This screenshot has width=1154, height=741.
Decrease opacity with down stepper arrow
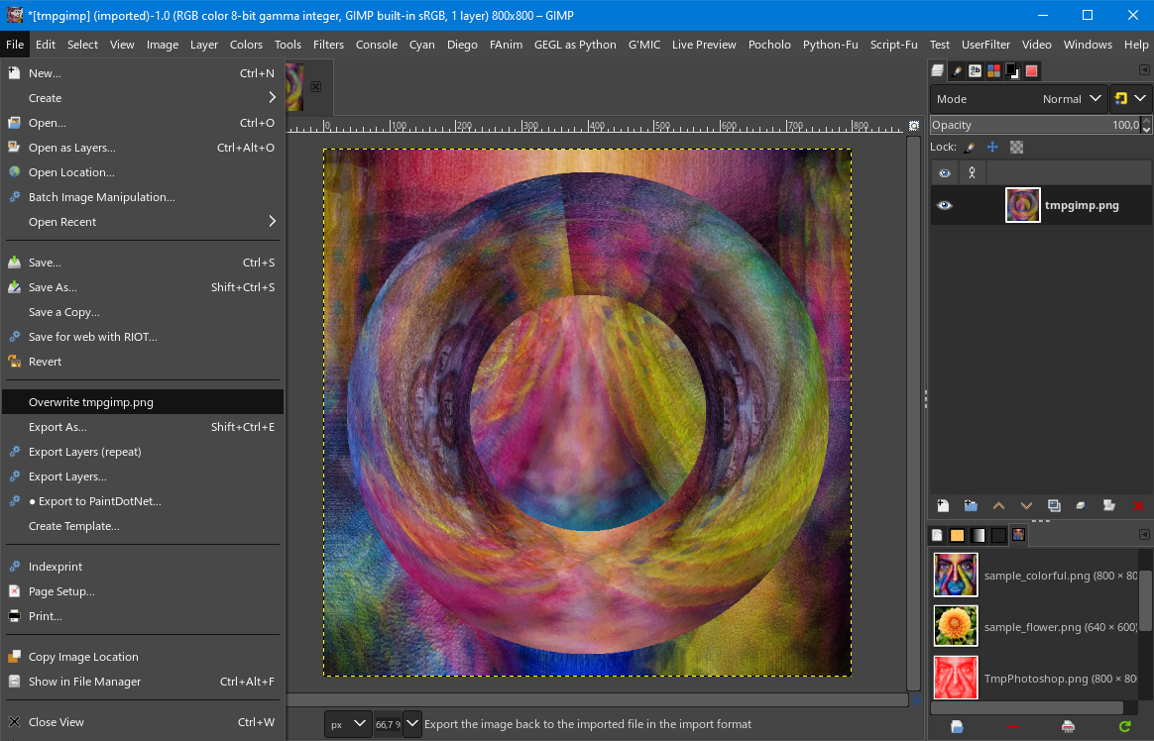coord(1147,130)
